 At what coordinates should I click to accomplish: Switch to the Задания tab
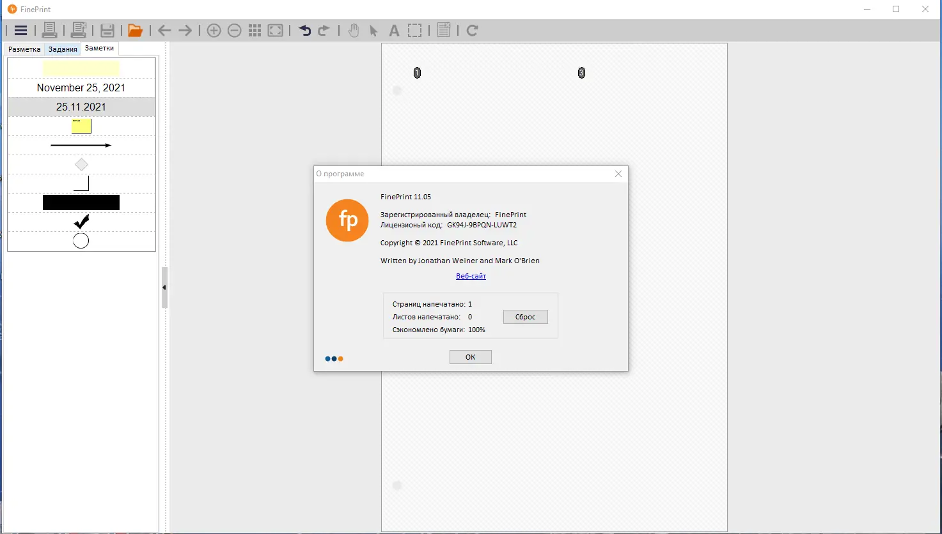63,49
